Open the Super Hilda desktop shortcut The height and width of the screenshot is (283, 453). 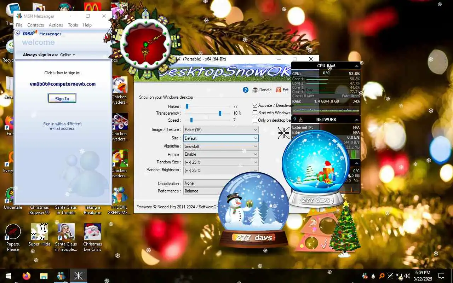[x=39, y=235]
